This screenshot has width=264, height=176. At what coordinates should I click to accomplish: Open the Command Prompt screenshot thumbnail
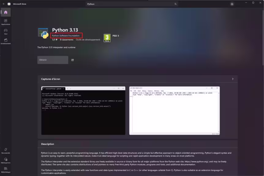83,111
